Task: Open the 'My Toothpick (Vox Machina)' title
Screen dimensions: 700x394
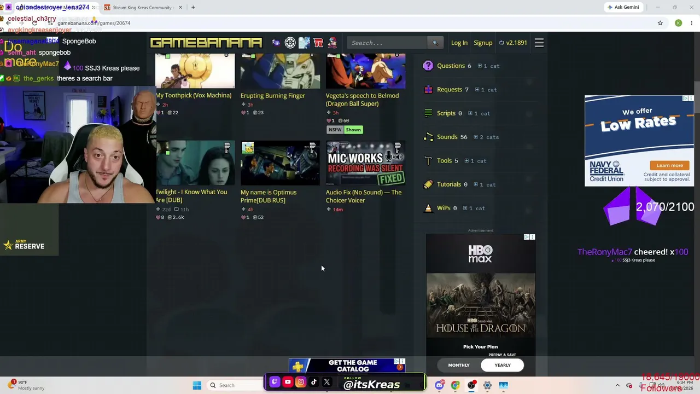Action: coord(194,95)
